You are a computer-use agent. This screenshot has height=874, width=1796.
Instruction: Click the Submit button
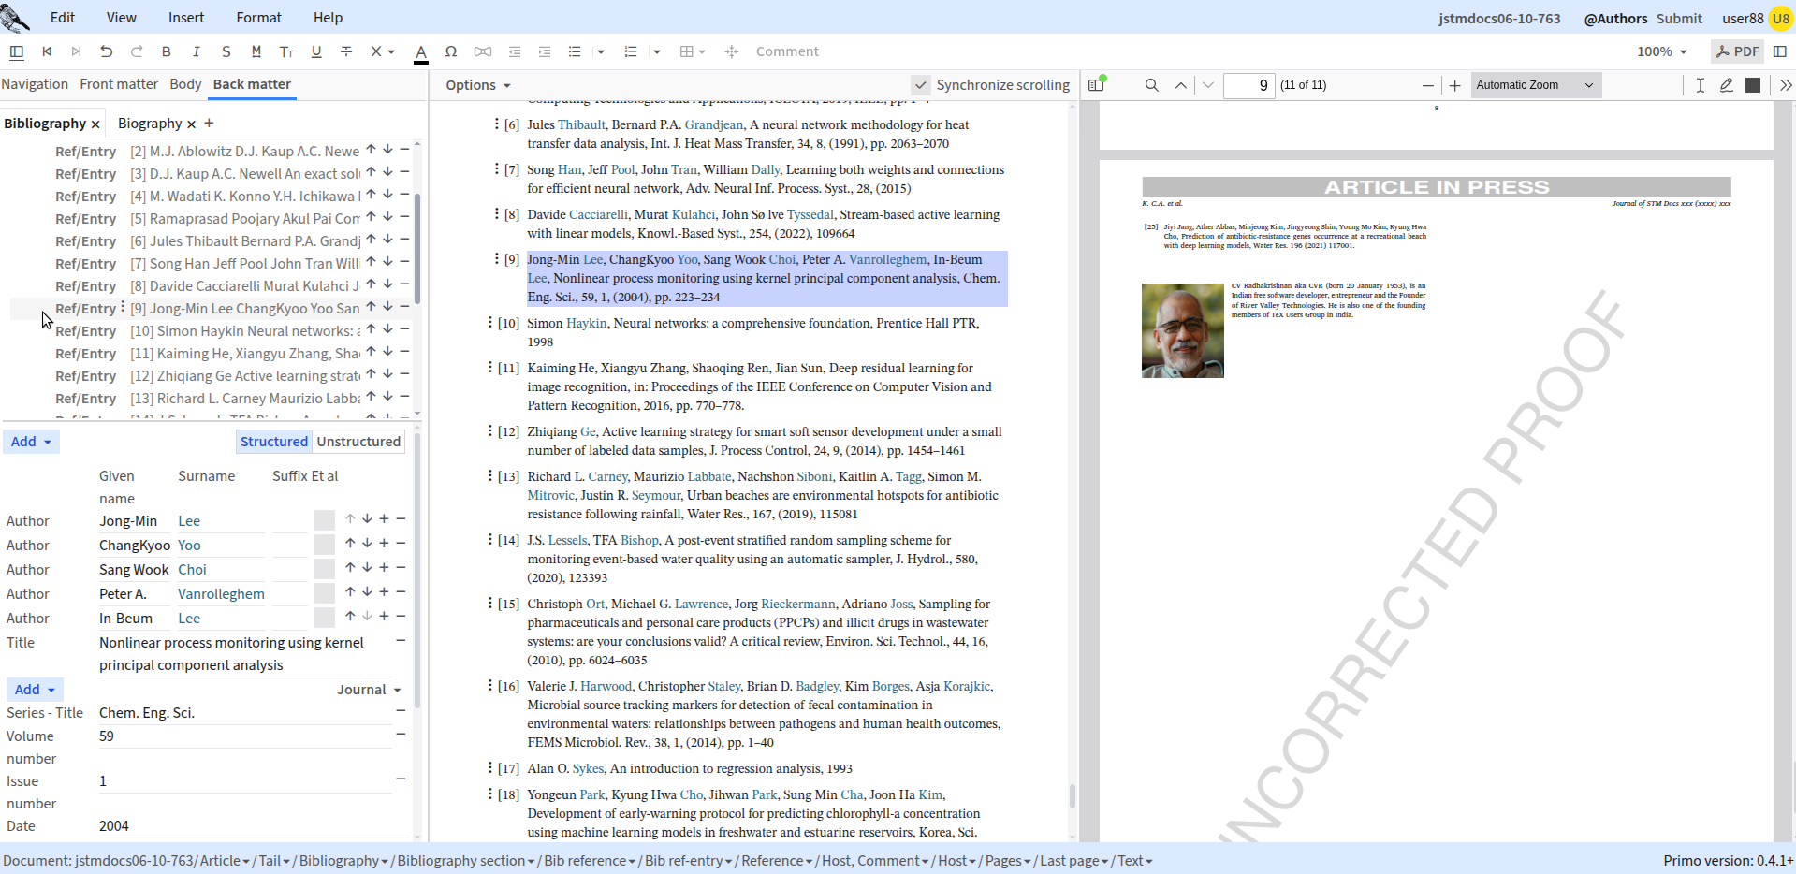tap(1679, 18)
